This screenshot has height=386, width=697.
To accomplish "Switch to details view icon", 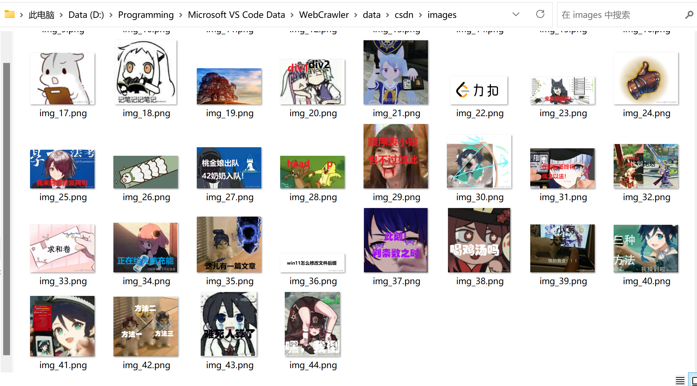I will (680, 380).
